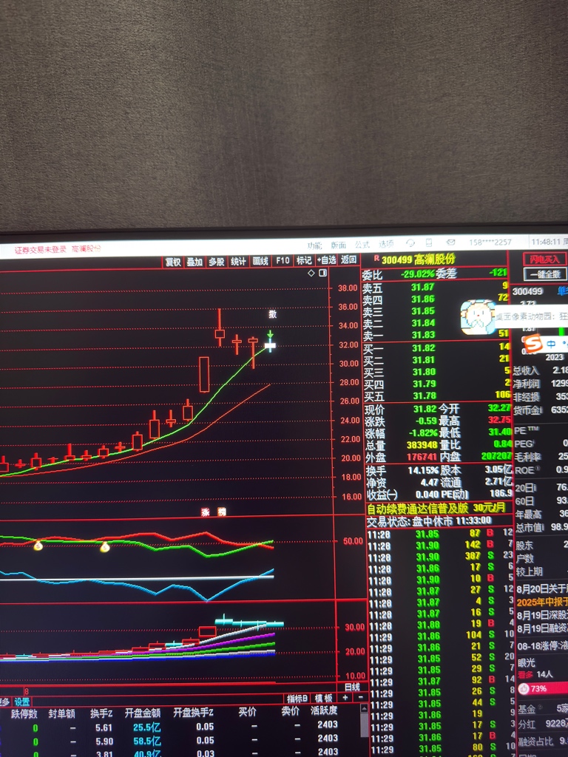Select the 日线 period tab

tap(352, 687)
